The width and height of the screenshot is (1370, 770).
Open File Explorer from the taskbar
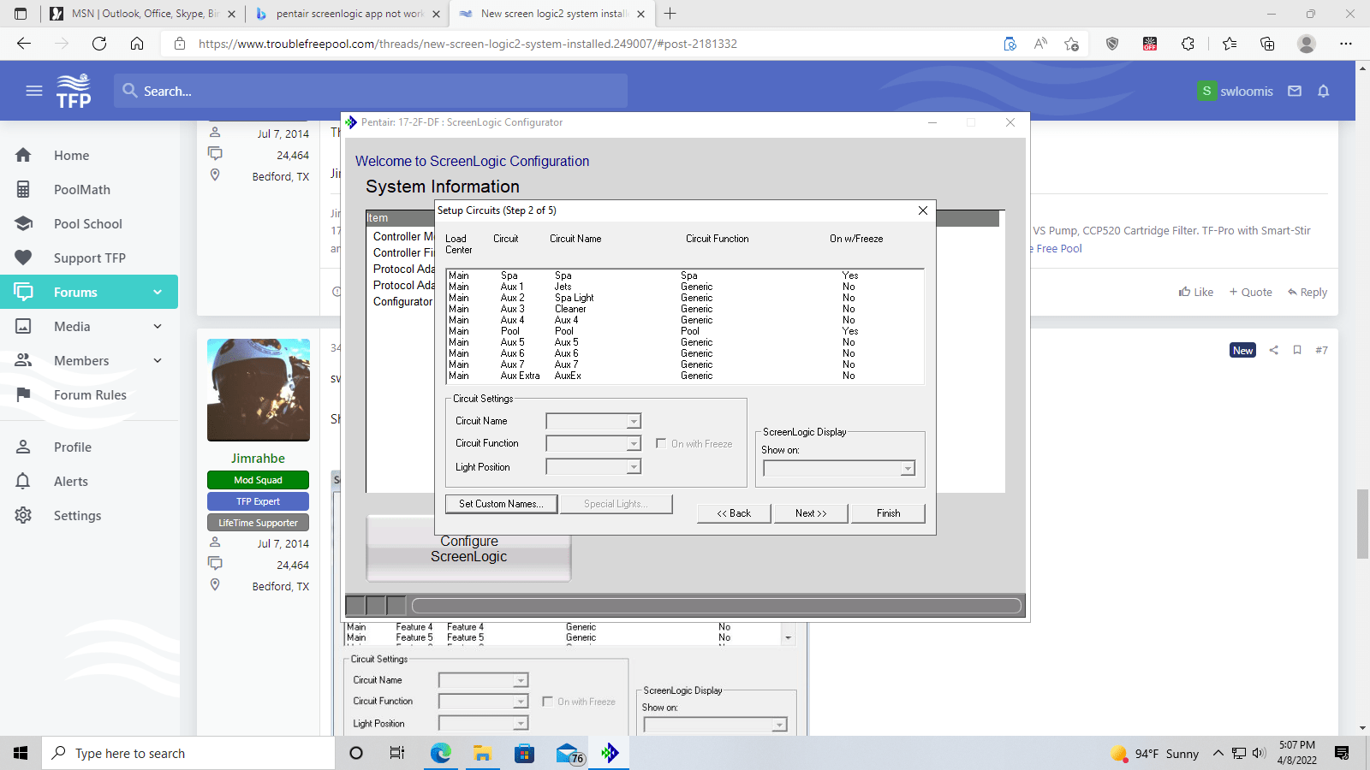482,753
